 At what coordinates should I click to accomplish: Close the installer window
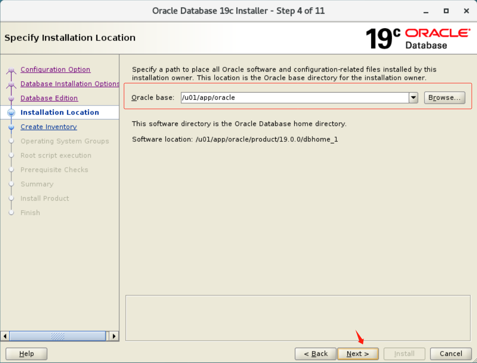pyautogui.click(x=467, y=11)
